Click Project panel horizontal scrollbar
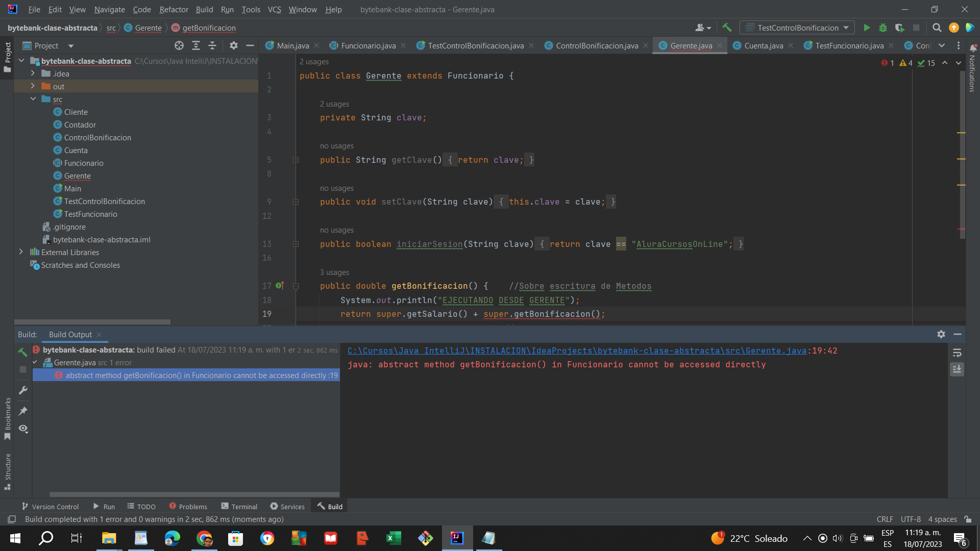Screen dimensions: 980x551 point(92,322)
